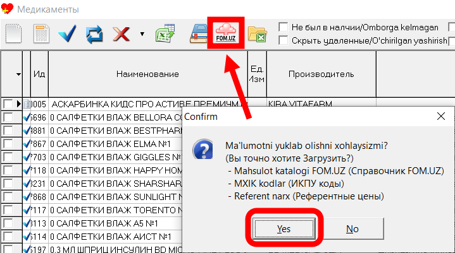455x253 pixels.
Task: Tick checkbox for АСКАРБИНКА КИДС row
Action: coord(8,104)
